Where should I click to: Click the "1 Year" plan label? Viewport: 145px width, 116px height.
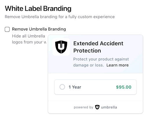point(75,87)
